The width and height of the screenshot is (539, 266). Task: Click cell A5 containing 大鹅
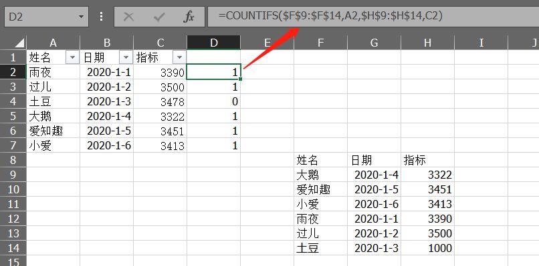pos(53,116)
